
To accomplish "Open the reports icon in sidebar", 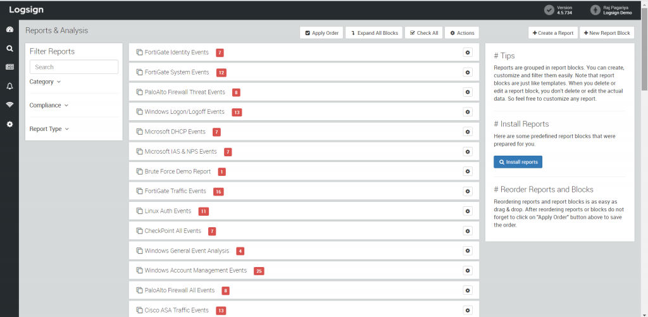I will 9,67.
